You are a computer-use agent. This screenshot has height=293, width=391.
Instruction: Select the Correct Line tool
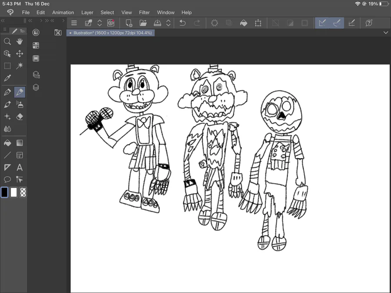click(20, 179)
